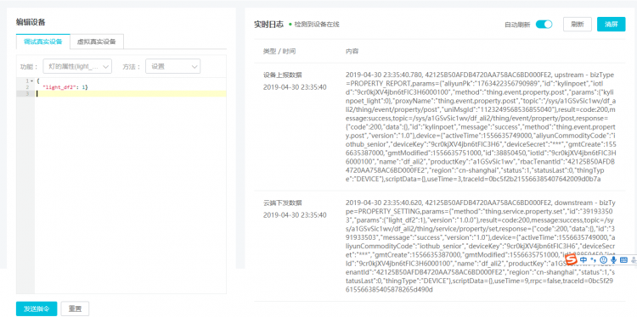Click the 功能： label
This screenshot has width=637, height=317.
pyautogui.click(x=29, y=66)
